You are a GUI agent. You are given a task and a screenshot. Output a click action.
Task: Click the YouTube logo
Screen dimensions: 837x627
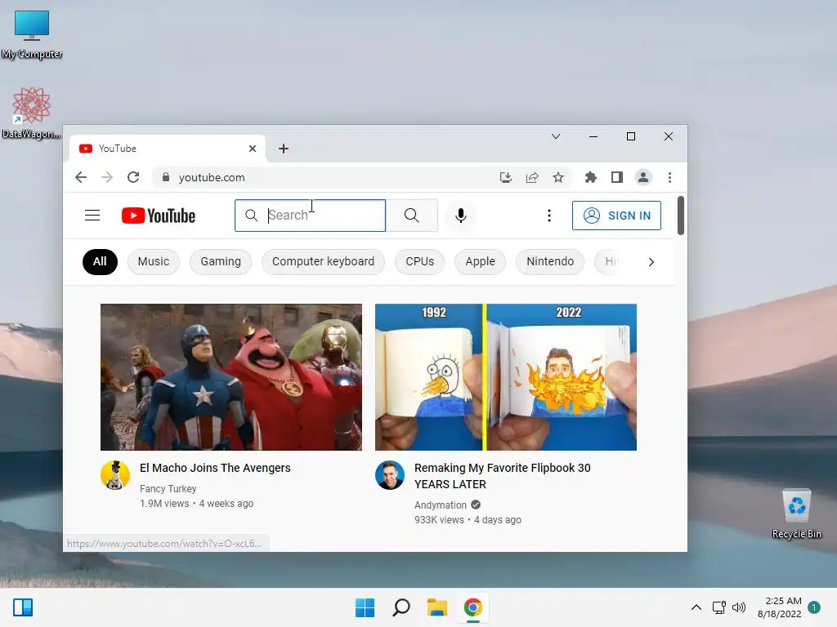(x=159, y=216)
